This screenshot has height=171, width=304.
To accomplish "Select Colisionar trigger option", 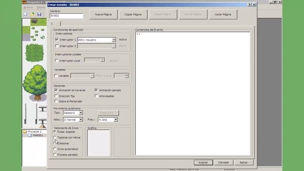I will click(x=55, y=143).
